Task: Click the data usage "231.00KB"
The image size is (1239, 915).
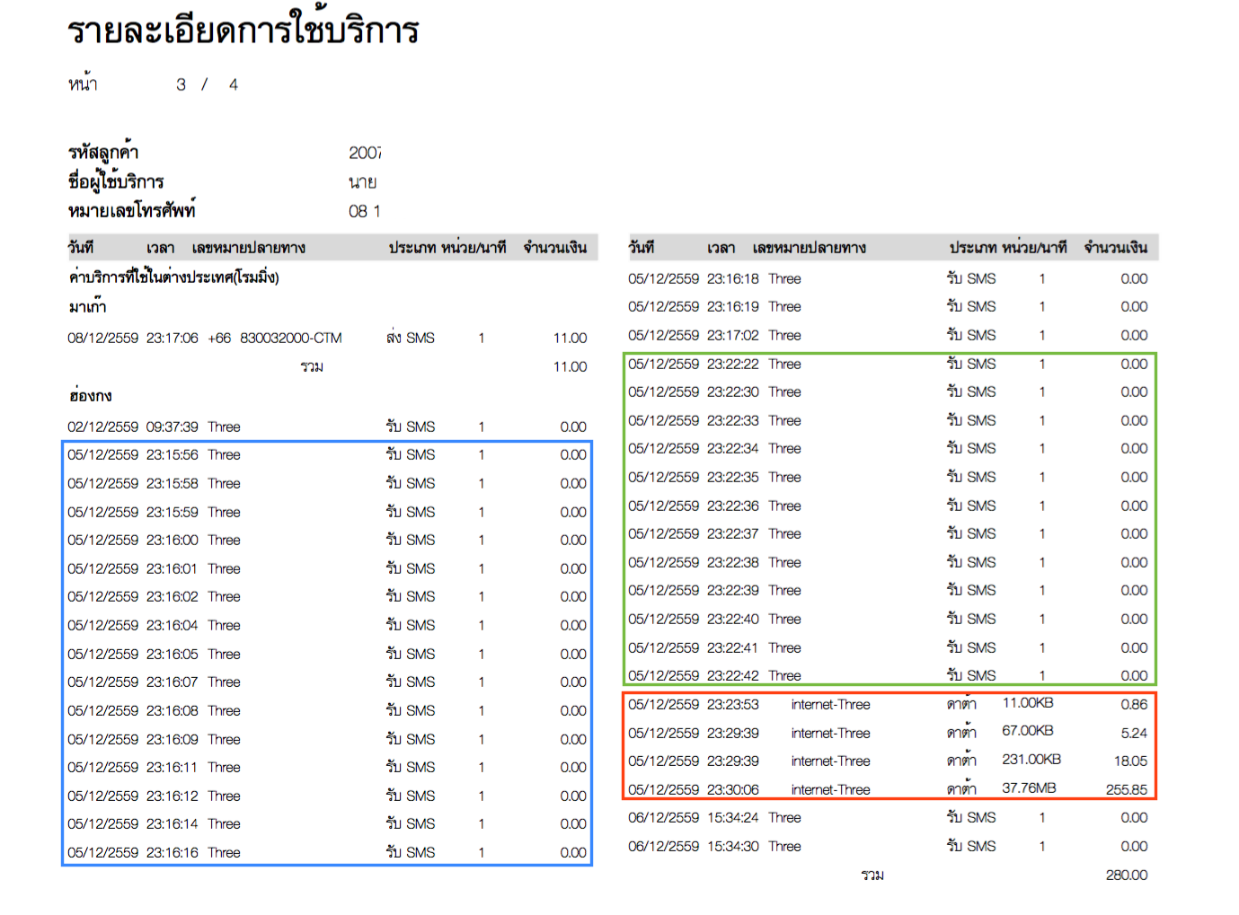Action: (x=1031, y=760)
